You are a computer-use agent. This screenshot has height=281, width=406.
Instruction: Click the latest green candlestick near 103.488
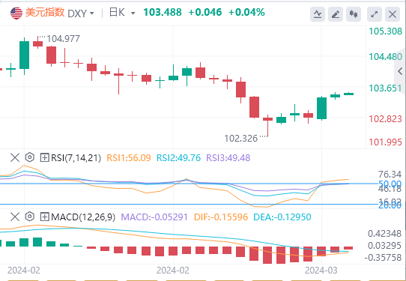coord(348,94)
